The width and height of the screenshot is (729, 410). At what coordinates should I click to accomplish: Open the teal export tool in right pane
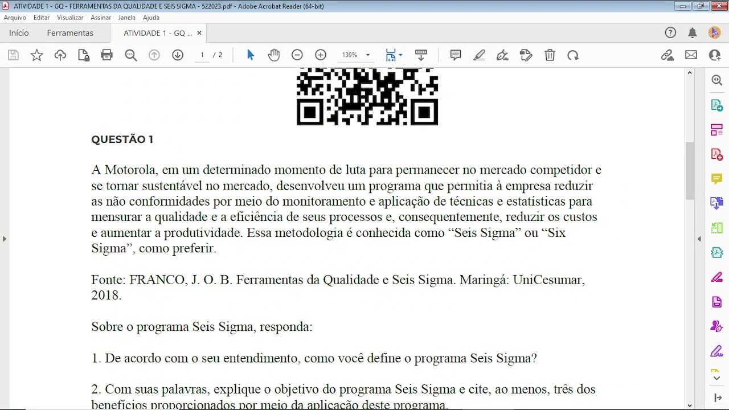point(717,252)
